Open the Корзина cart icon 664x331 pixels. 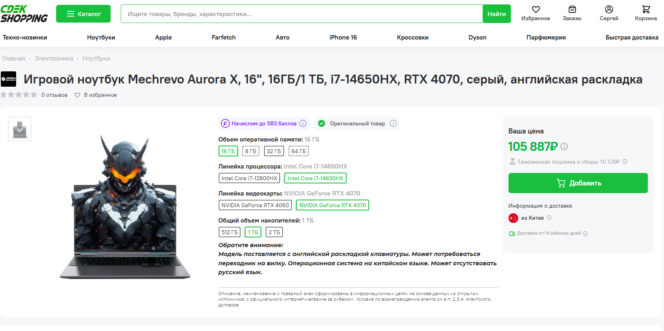pyautogui.click(x=646, y=14)
